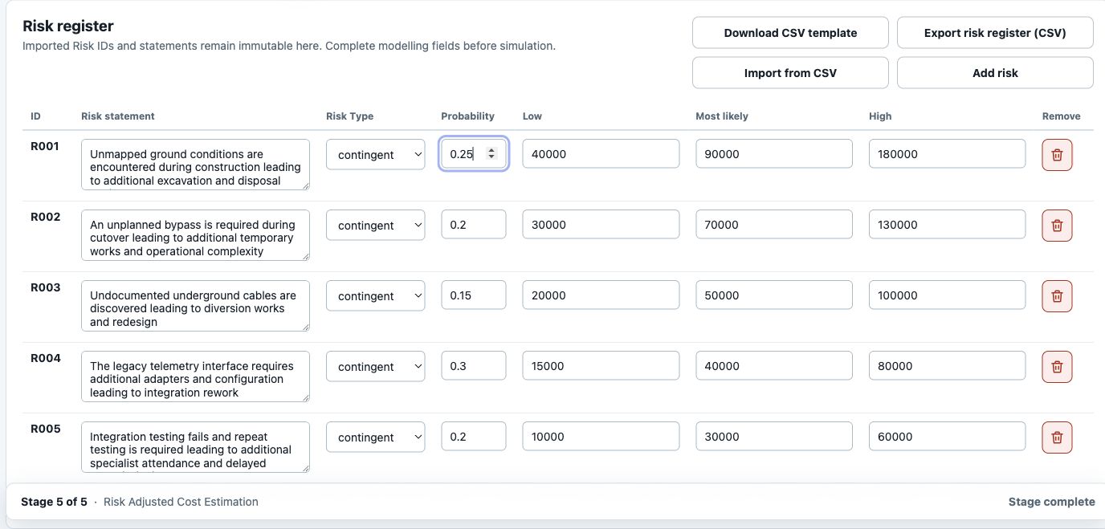1105x529 pixels.
Task: Select the undocumented underground cables statement
Action: pos(195,306)
